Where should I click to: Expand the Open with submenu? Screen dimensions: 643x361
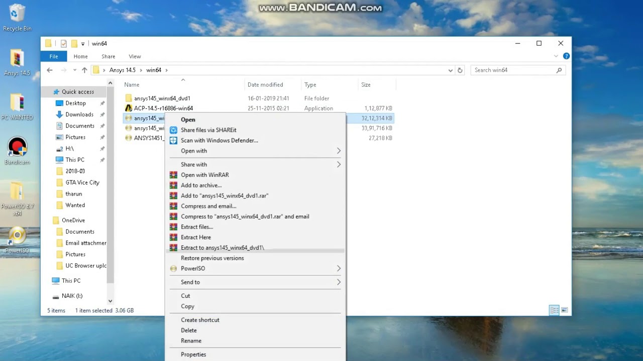coord(339,151)
